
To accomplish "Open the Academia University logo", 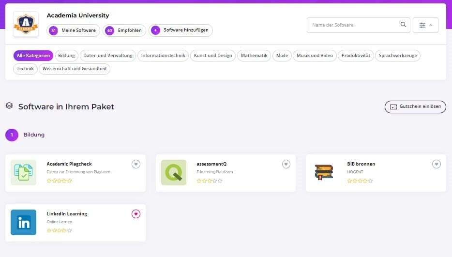I will coord(26,24).
